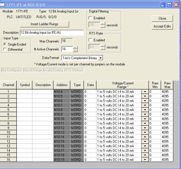Enable Digital Filtering checkbox

point(90,18)
